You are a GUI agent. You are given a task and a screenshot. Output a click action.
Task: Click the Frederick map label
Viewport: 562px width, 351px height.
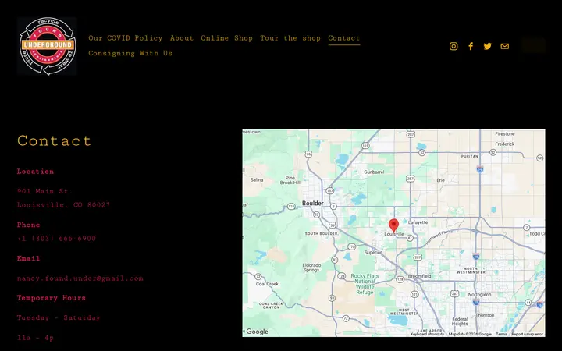click(505, 144)
